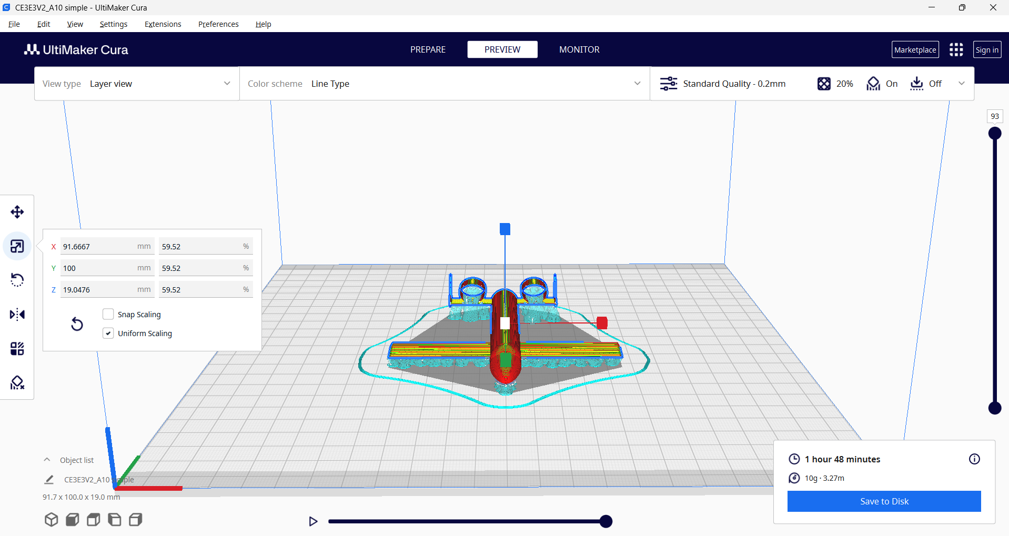Click the pencil rename icon for the job
The width and height of the screenshot is (1009, 536).
pyautogui.click(x=49, y=479)
